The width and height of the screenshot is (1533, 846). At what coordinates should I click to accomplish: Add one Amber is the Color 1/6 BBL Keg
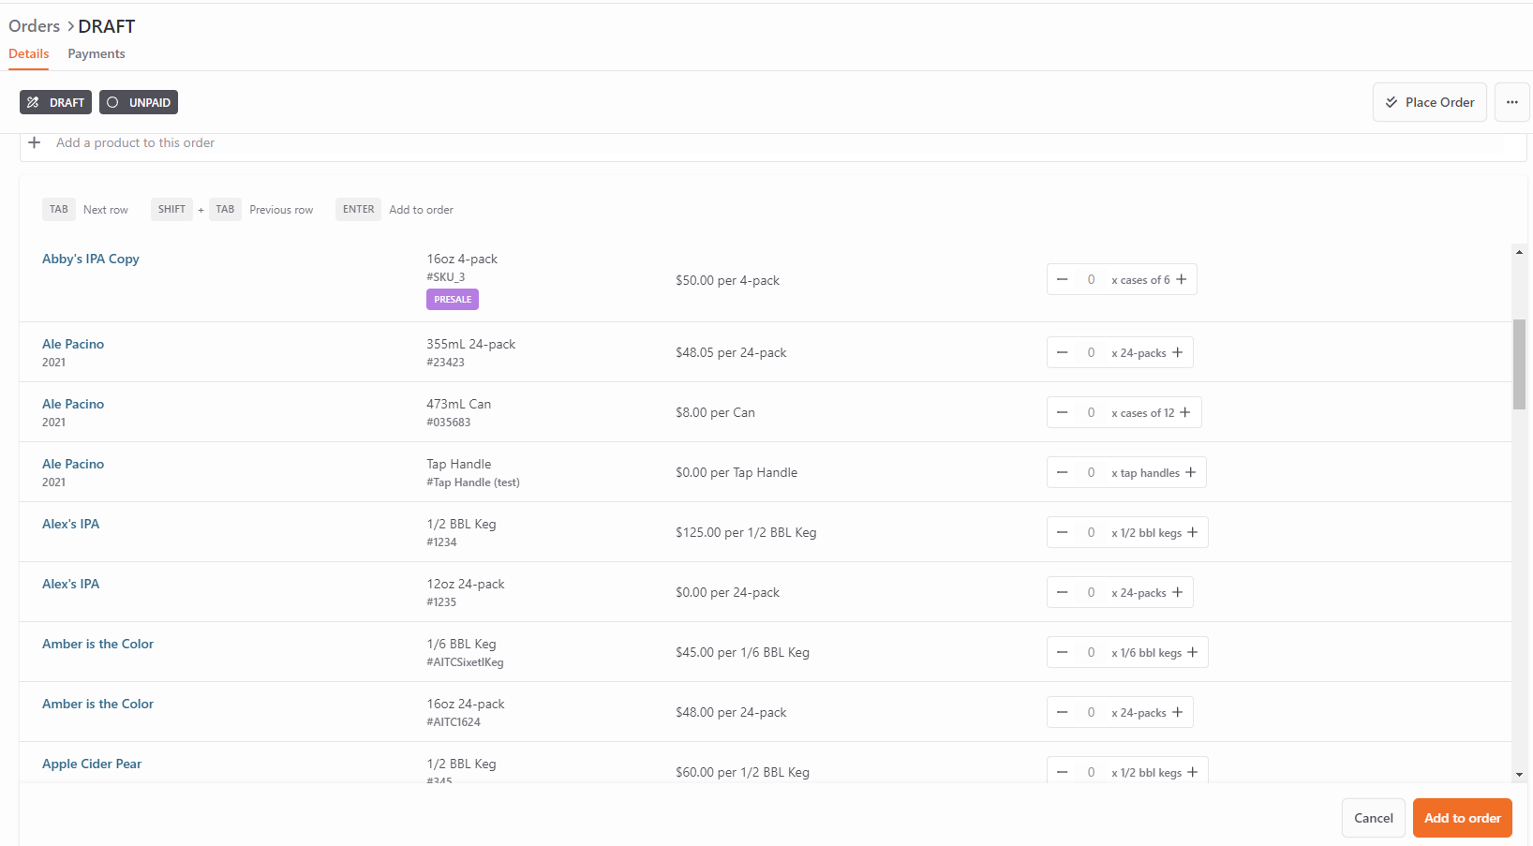point(1193,652)
